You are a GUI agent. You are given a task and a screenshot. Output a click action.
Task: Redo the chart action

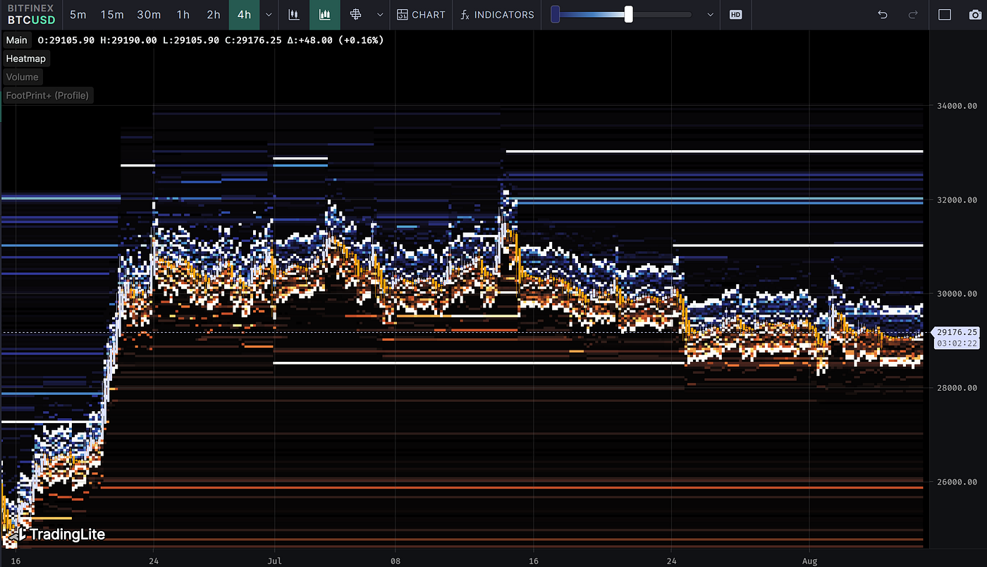(x=913, y=14)
